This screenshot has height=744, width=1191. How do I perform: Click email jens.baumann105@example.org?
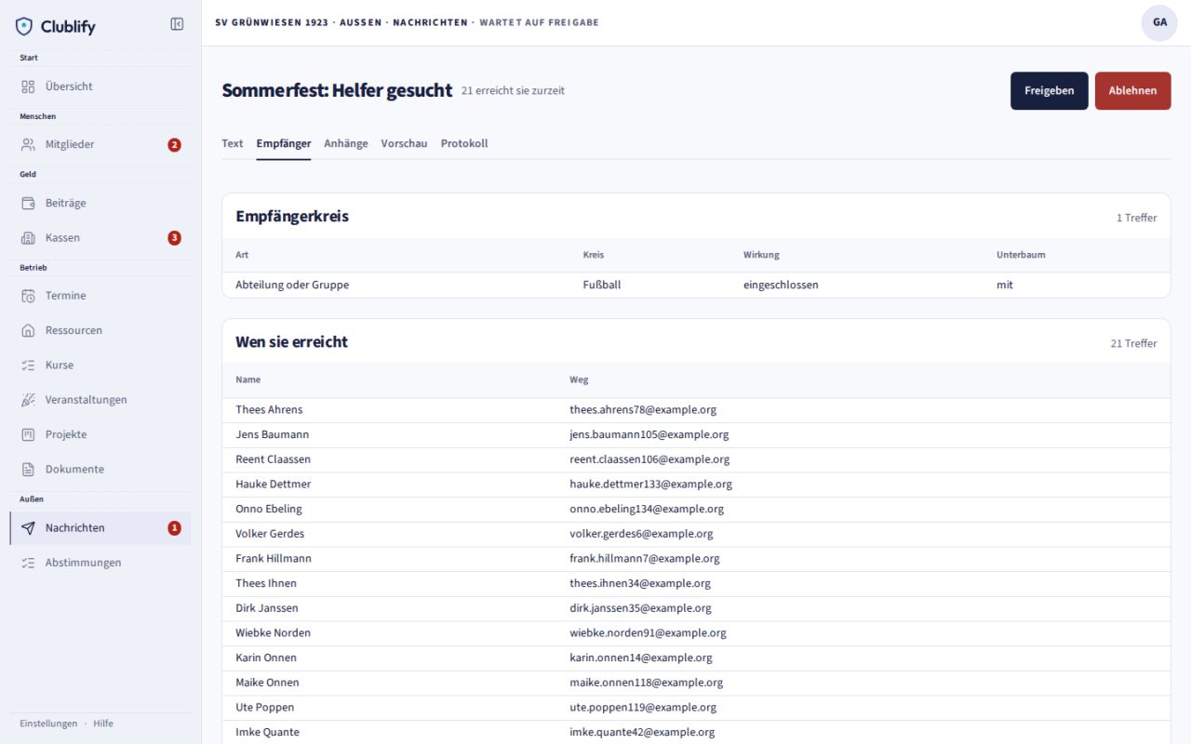(649, 434)
